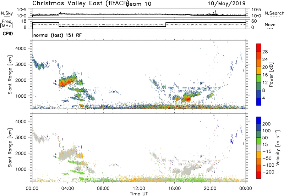This screenshot has height=196, width=284.
Task: Click the red bottom of velocity colorbar
Action: [x=259, y=175]
